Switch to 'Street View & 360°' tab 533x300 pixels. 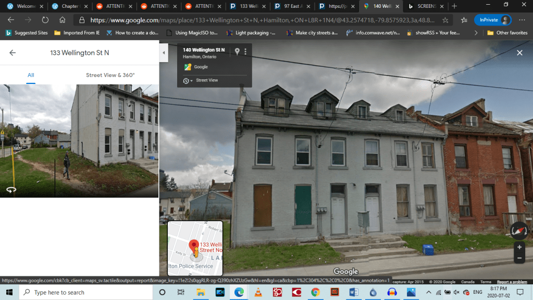(110, 75)
